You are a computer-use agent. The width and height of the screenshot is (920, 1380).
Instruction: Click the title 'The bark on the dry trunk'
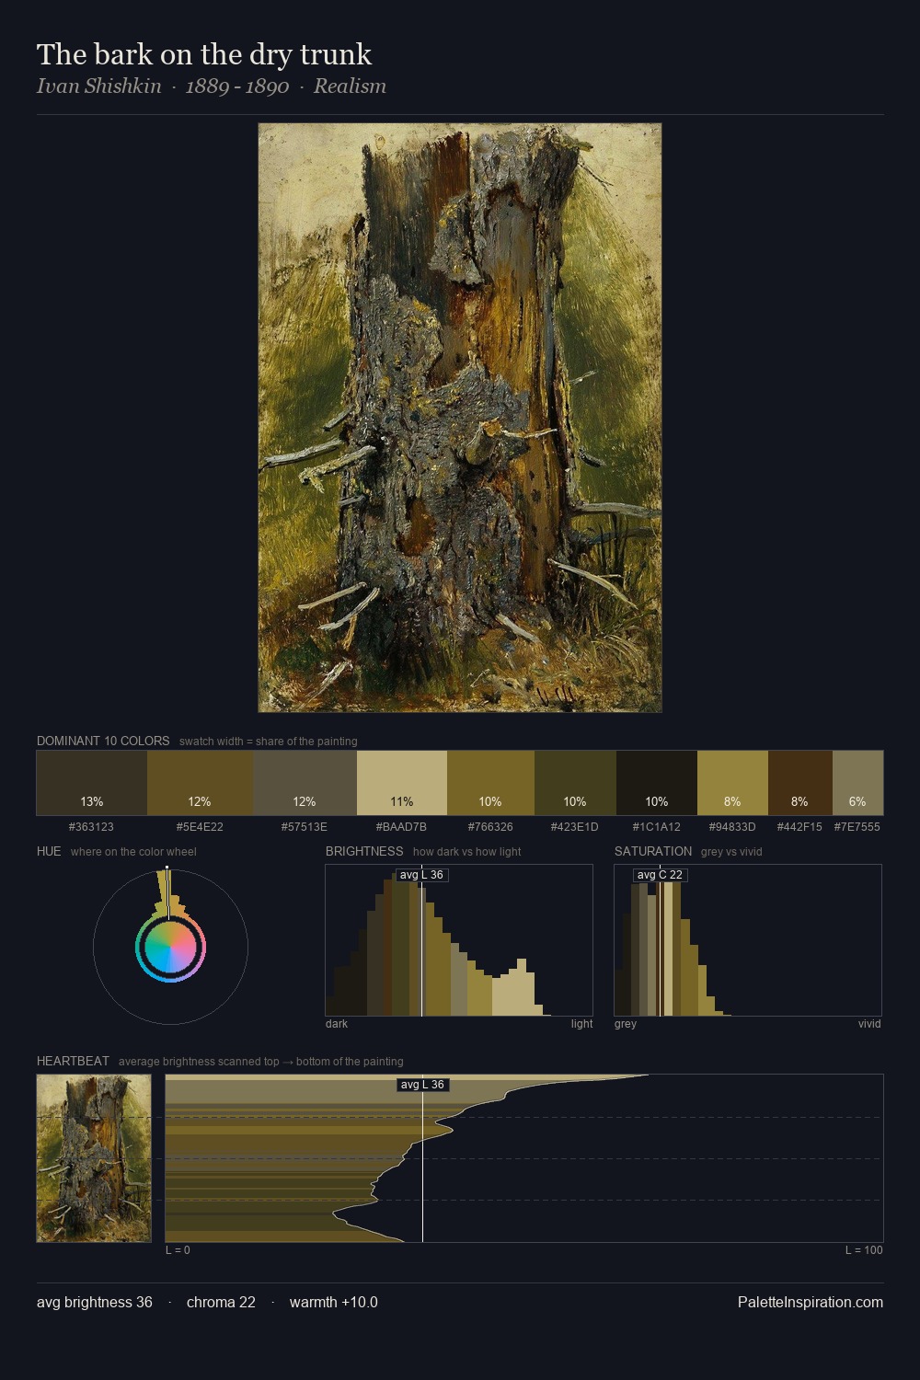pyautogui.click(x=204, y=54)
